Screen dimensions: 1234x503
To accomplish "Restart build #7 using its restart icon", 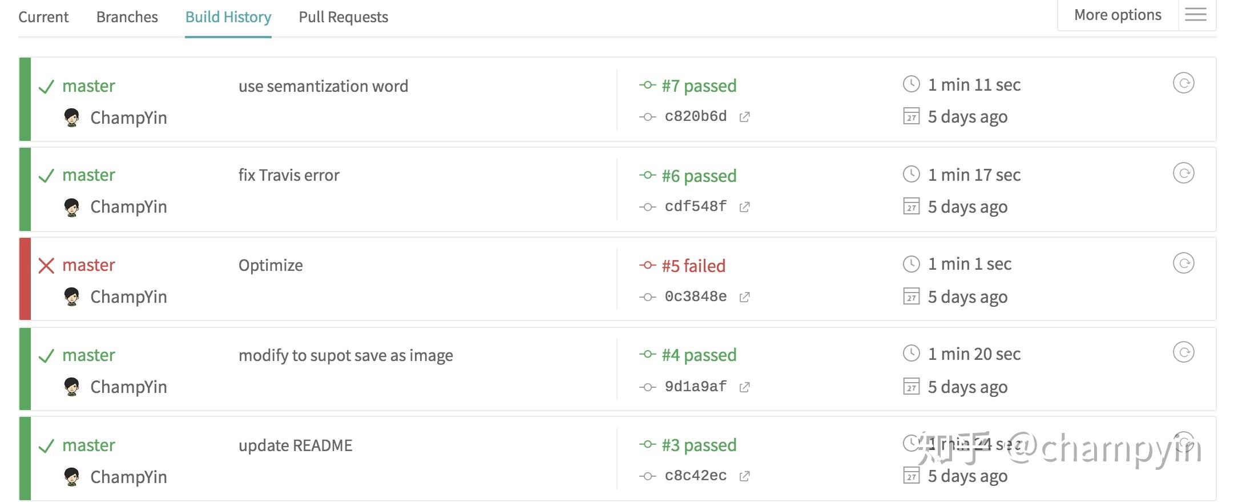I will pyautogui.click(x=1183, y=83).
